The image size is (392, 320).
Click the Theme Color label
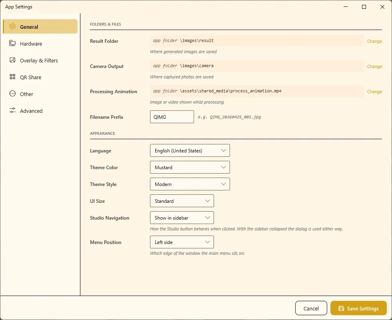(104, 168)
